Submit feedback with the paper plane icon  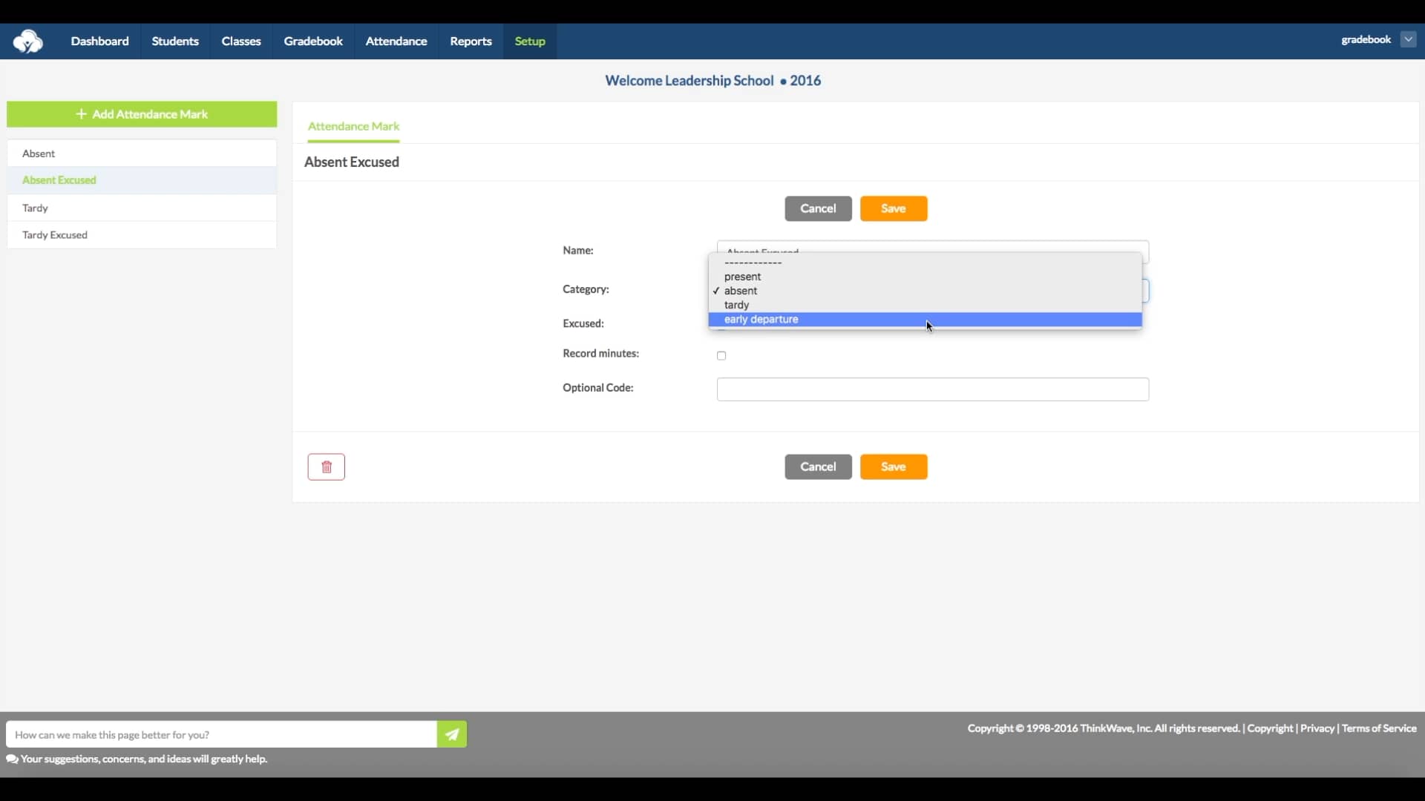click(x=451, y=734)
